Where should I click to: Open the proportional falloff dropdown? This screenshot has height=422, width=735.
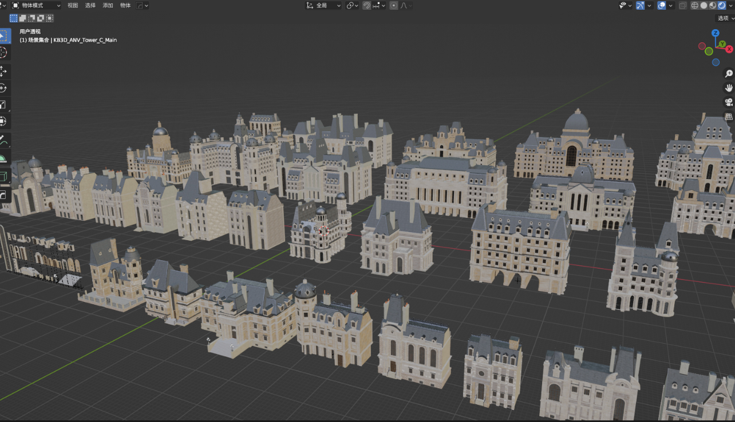click(406, 5)
